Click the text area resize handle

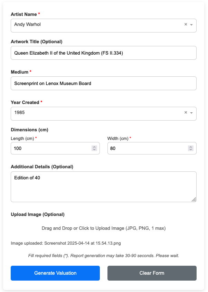pos(194,199)
